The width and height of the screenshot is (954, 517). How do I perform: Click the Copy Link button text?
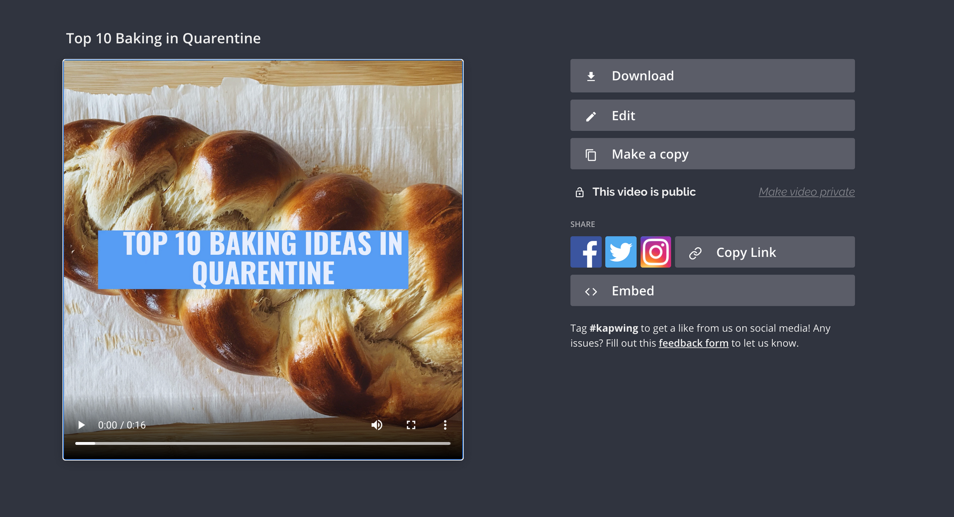tap(746, 253)
